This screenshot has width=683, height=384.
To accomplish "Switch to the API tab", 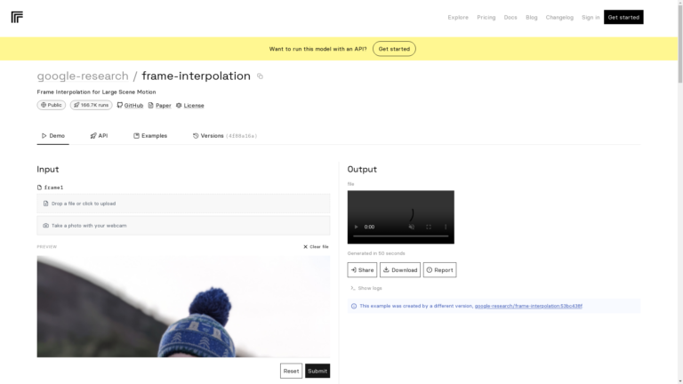I will 99,136.
